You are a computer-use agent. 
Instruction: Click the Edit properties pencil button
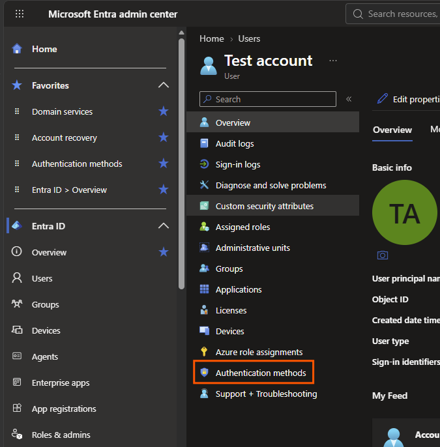(x=408, y=99)
